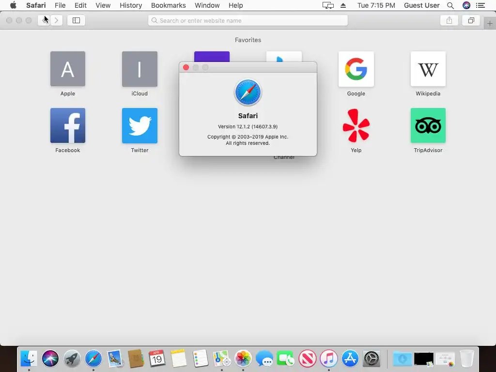This screenshot has height=372, width=496.
Task: Open Mail stamp icon in the Dock
Action: (114, 358)
